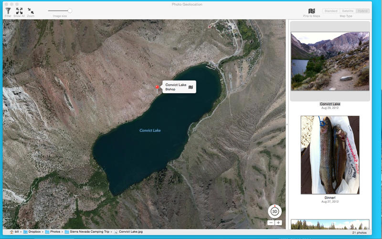Open the Dropbox folder in path bar

tap(32, 232)
